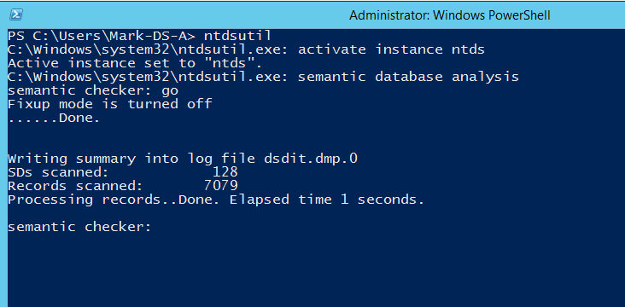Click the 'Writing summary into log file' text

point(131,159)
